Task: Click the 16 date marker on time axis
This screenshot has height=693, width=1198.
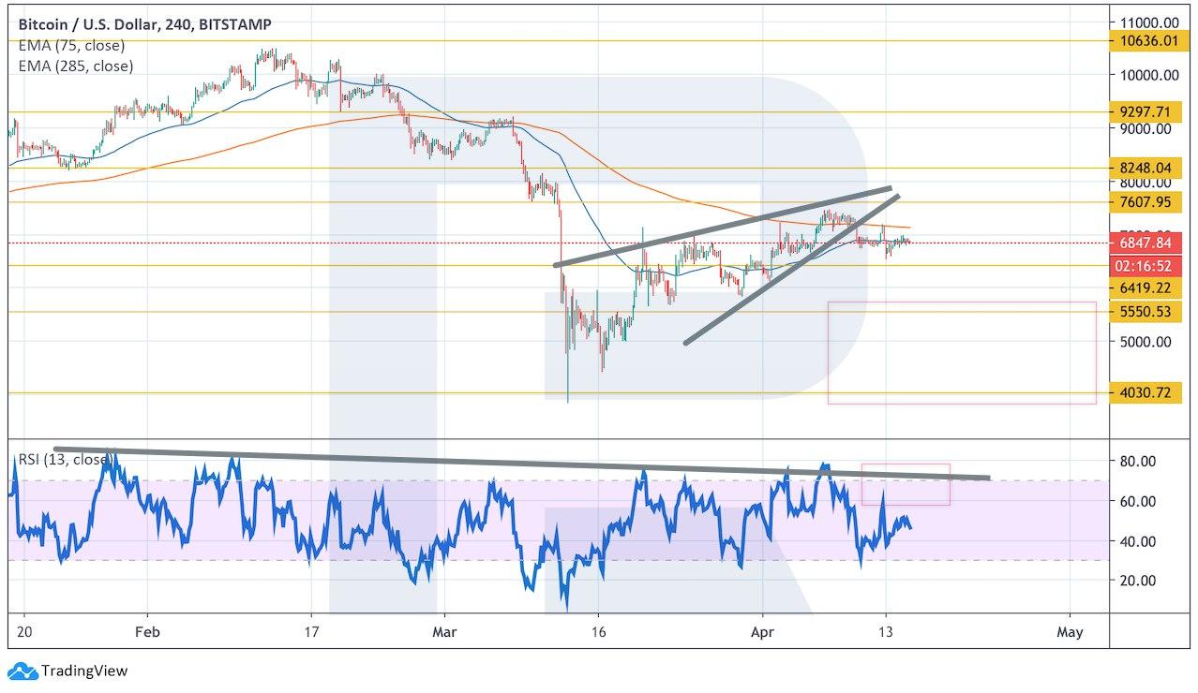Action: point(600,632)
